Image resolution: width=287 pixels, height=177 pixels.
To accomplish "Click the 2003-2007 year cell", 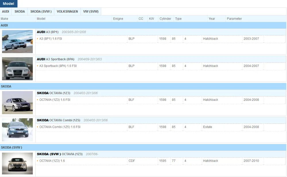I will pyautogui.click(x=251, y=39).
